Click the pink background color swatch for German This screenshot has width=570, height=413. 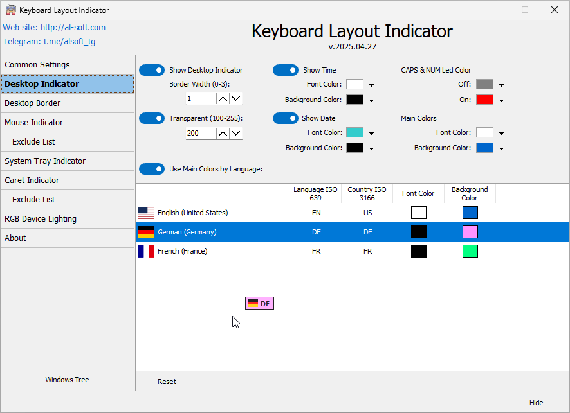pyautogui.click(x=470, y=232)
